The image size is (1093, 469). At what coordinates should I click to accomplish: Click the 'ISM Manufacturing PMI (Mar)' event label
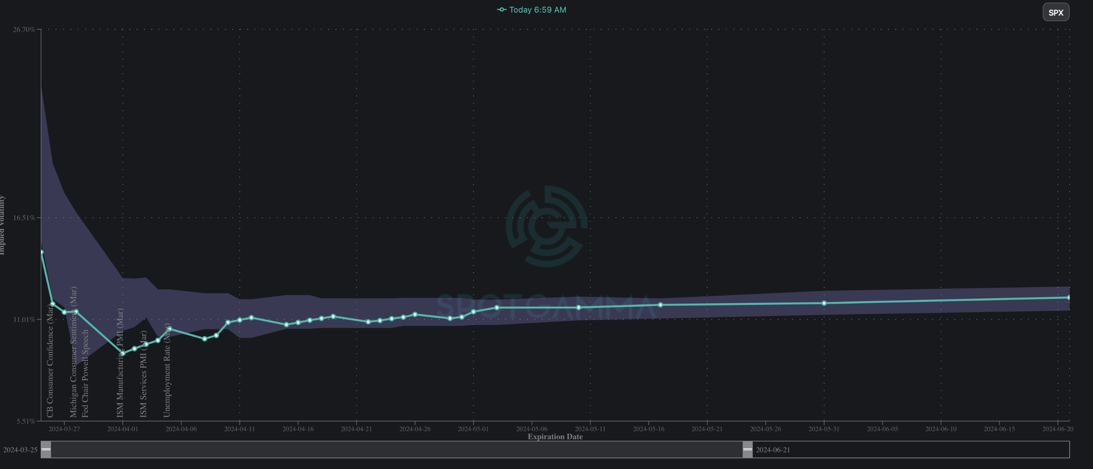pyautogui.click(x=120, y=365)
